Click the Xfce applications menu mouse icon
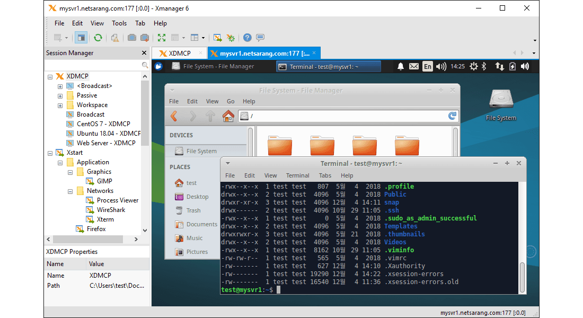 159,66
